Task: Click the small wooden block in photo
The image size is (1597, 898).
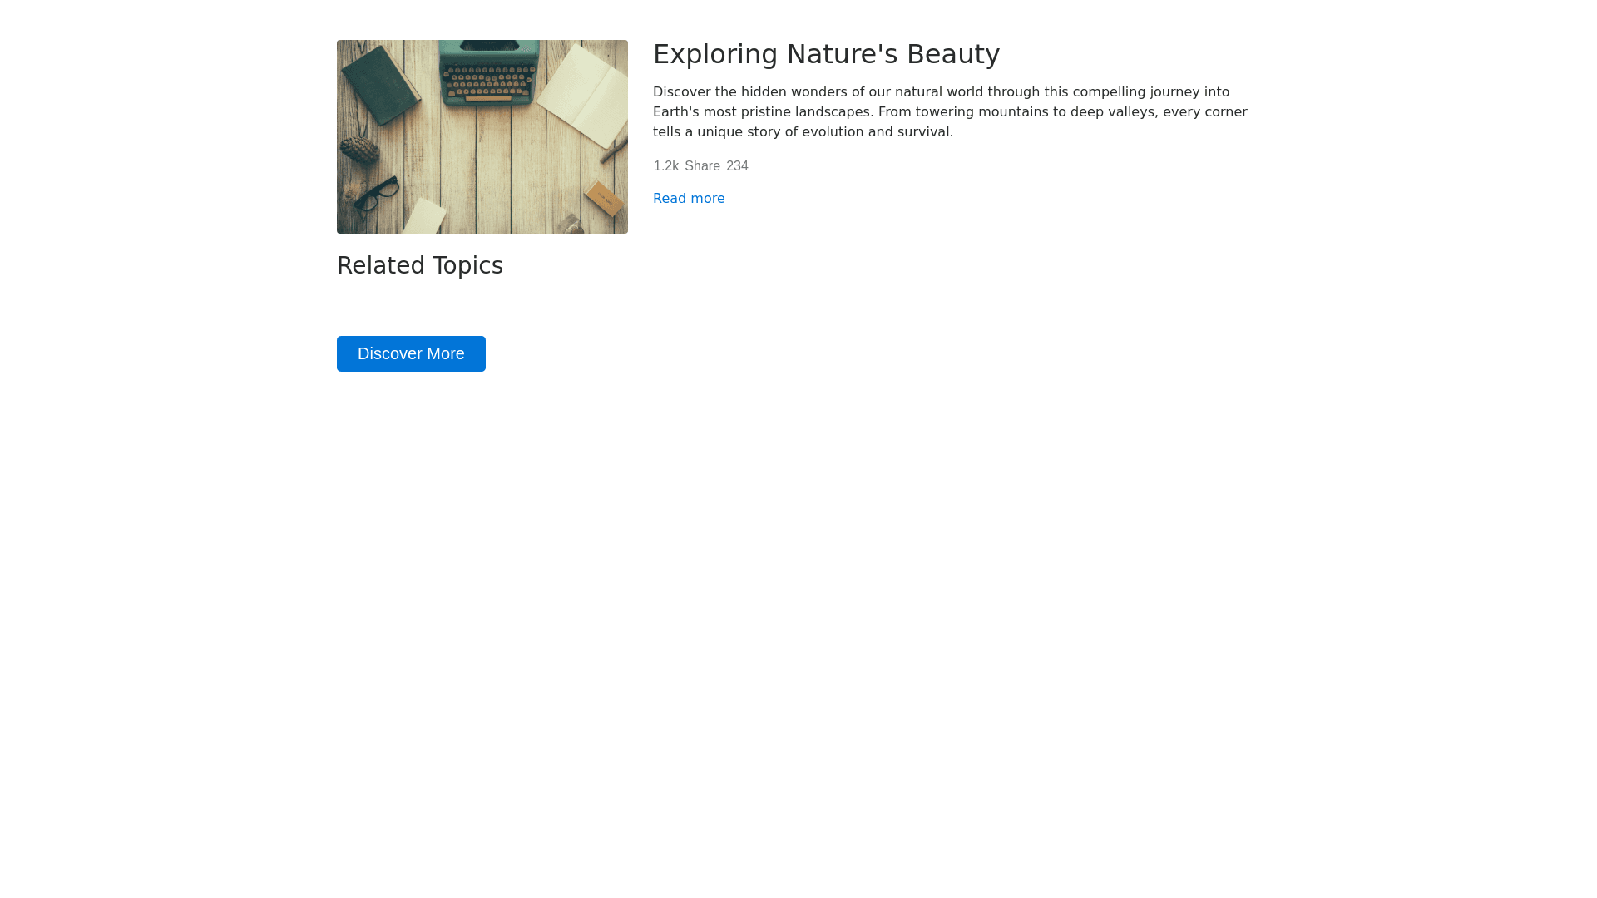Action: pyautogui.click(x=604, y=200)
